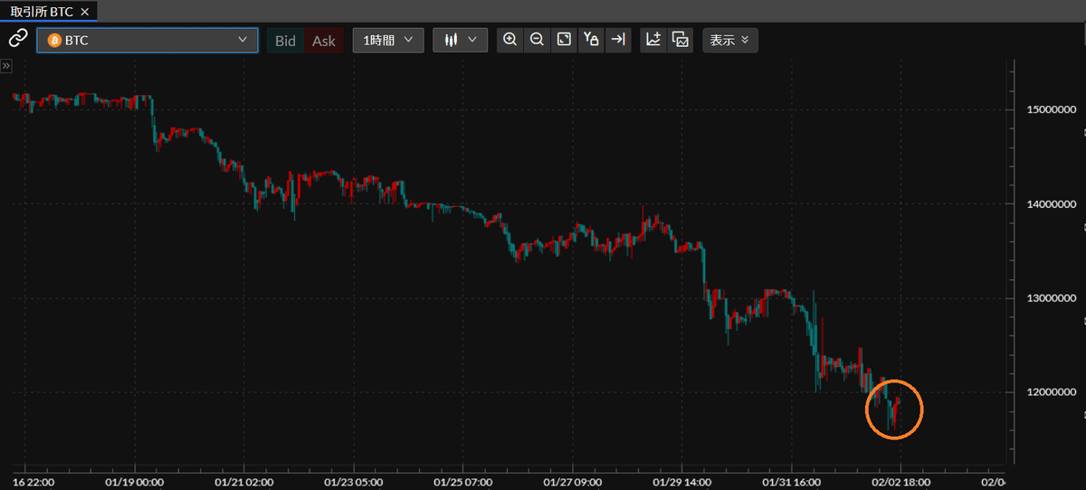Click the 01/19 00:00 time axis label
This screenshot has height=490, width=1086.
pyautogui.click(x=133, y=481)
